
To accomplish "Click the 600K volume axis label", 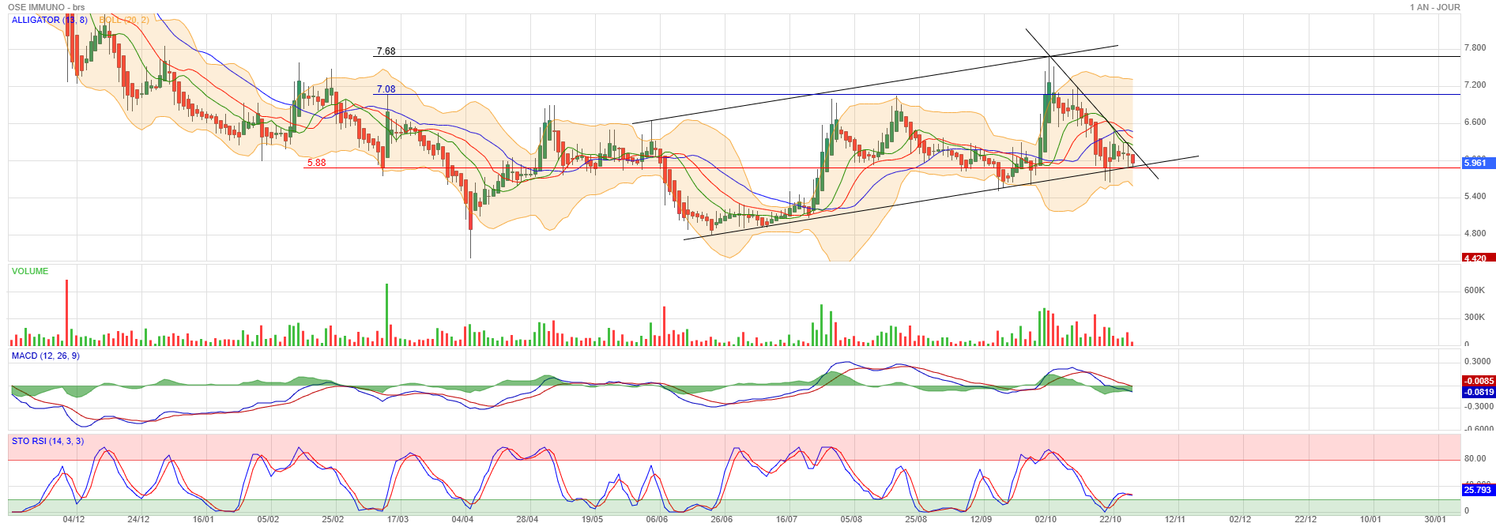I will pos(1474,290).
